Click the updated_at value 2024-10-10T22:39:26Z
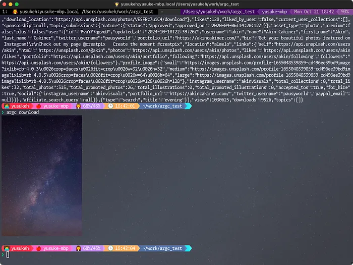This screenshot has height=265, width=353. 172,32
